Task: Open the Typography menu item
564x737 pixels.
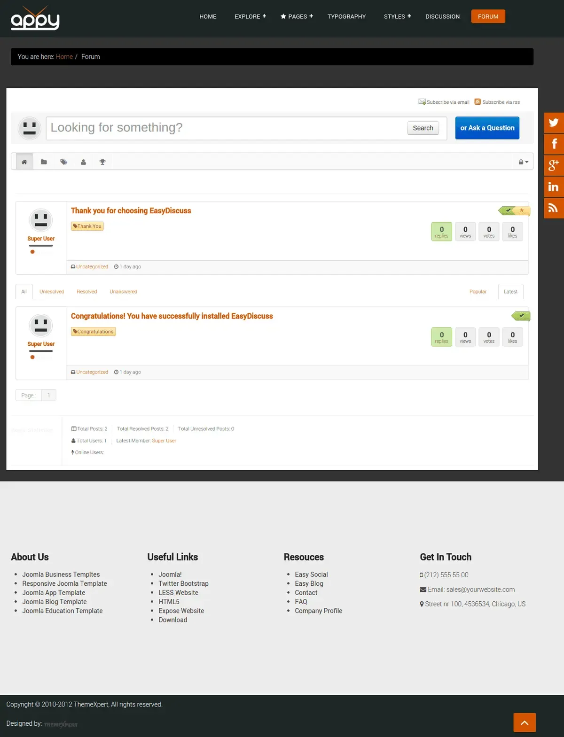Action: [346, 16]
